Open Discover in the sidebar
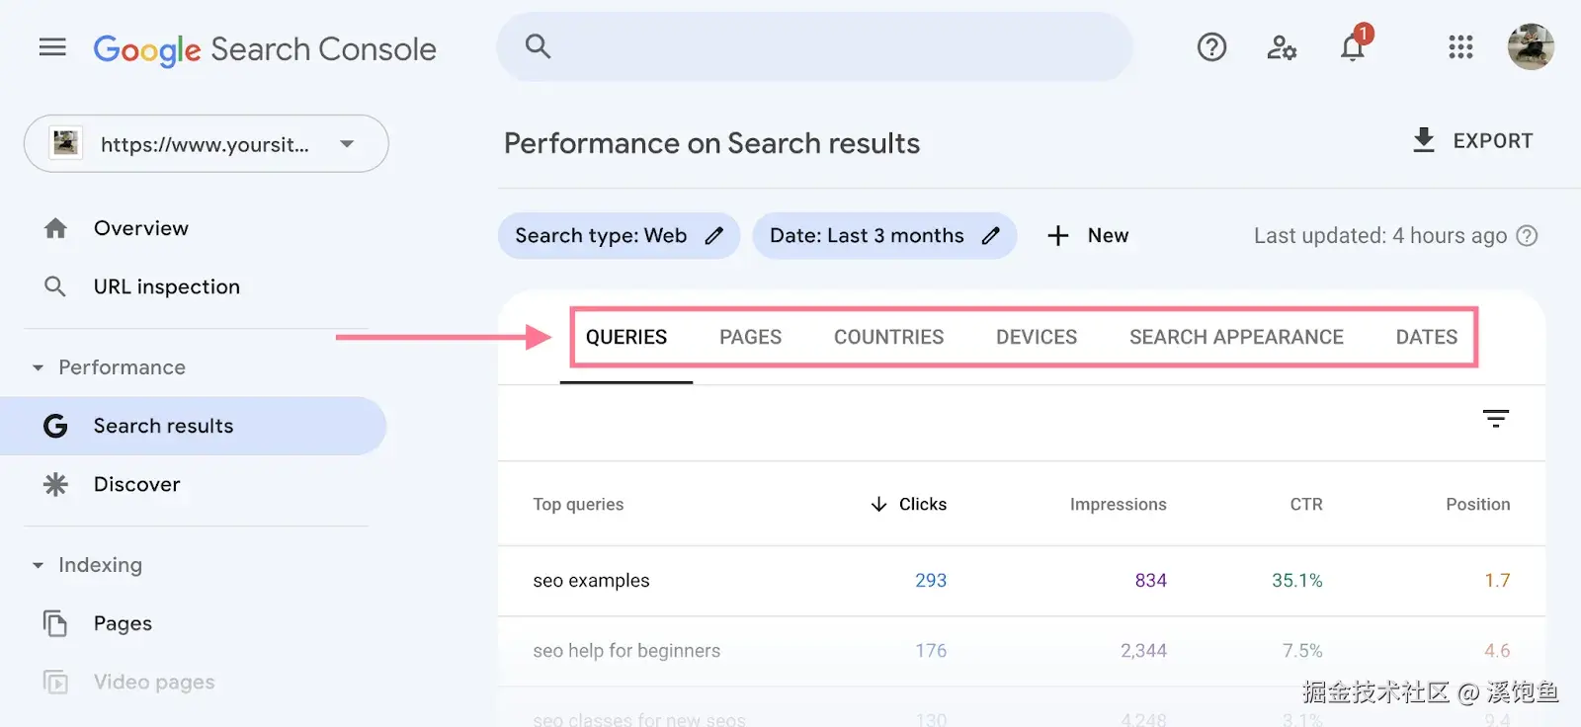Image resolution: width=1581 pixels, height=727 pixels. [136, 484]
